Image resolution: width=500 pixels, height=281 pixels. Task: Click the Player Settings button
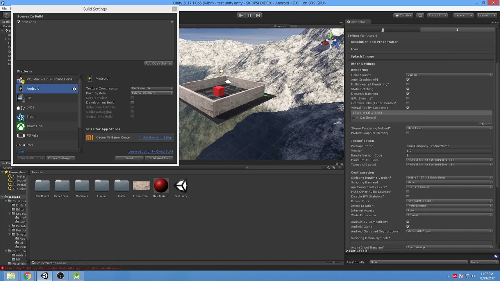click(61, 158)
